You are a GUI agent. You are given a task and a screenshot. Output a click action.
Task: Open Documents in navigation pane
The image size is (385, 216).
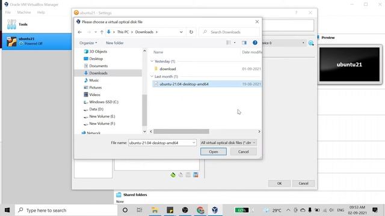pyautogui.click(x=98, y=66)
